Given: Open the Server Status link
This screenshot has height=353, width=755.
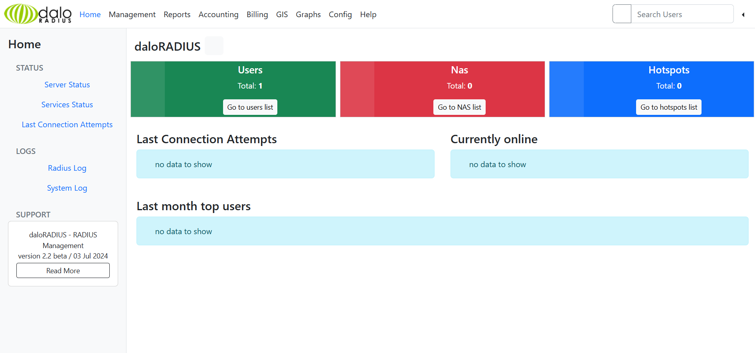Looking at the screenshot, I should tap(67, 85).
